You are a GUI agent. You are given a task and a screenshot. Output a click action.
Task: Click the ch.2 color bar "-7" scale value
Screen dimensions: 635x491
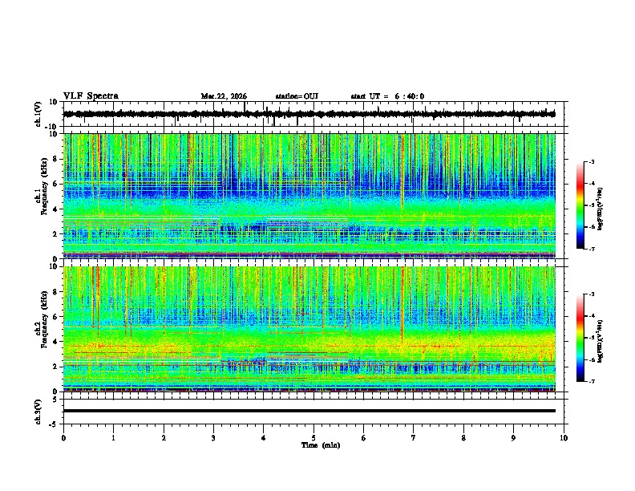coord(591,382)
